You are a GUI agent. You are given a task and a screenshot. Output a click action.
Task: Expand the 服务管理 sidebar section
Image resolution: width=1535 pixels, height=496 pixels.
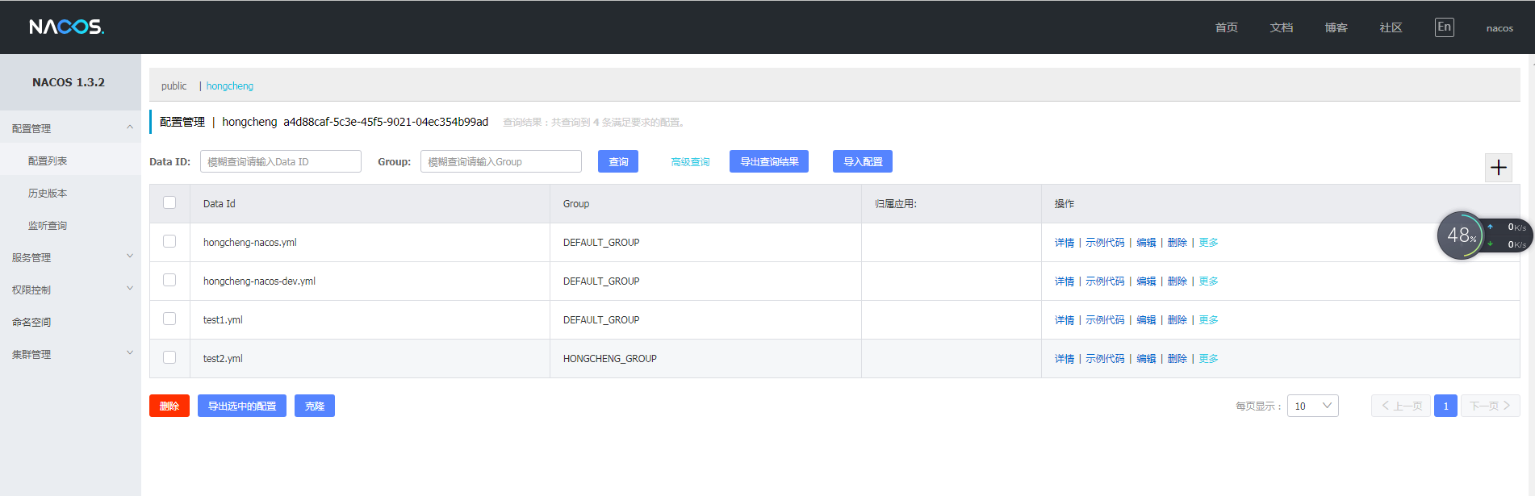pyautogui.click(x=70, y=257)
